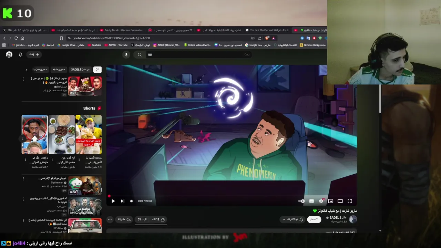Viewport: 441px width, 248px height.
Task: Open options for the Slytherman video
Action: pyautogui.click(x=23, y=179)
